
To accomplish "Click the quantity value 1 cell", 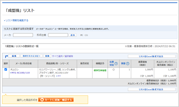I will click(125, 73).
